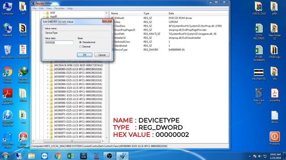This screenshot has width=286, height=160.
Task: Open the Problems desktop icon
Action: 274,138
